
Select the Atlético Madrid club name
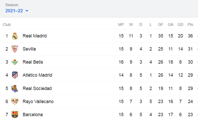[x=37, y=75]
